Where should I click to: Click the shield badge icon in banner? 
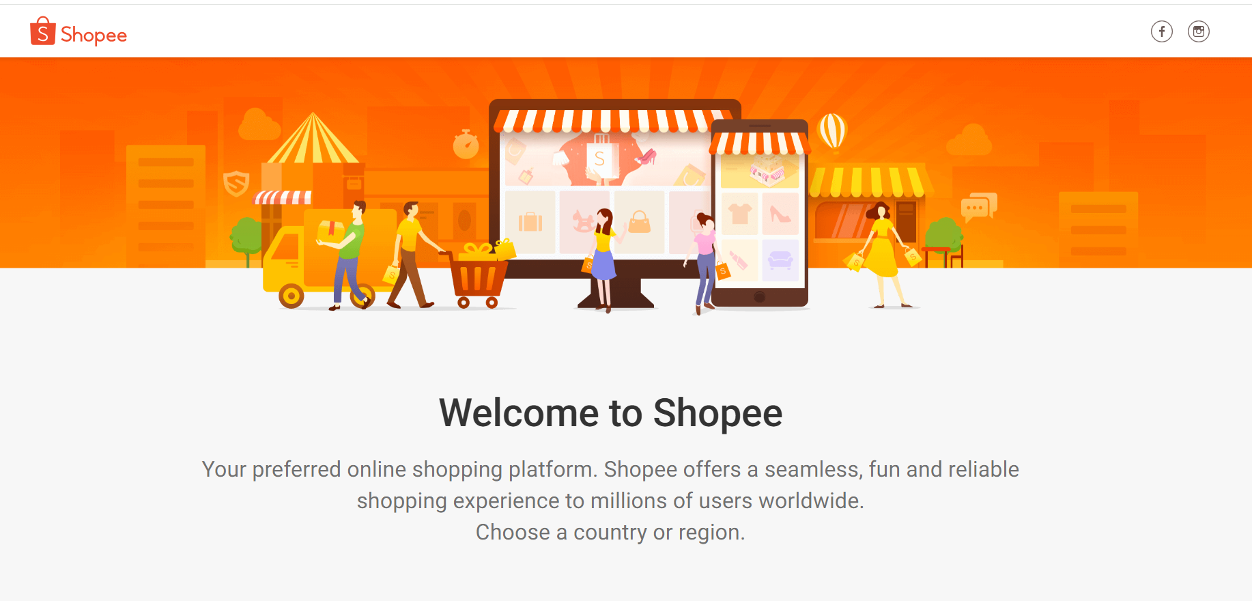236,183
